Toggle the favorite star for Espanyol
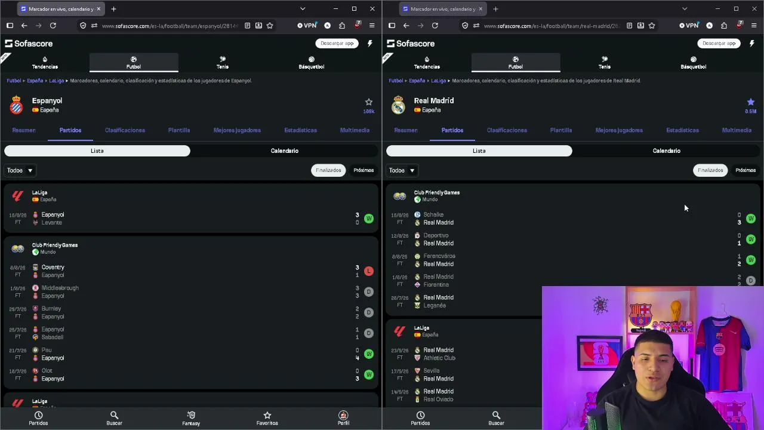 [369, 102]
